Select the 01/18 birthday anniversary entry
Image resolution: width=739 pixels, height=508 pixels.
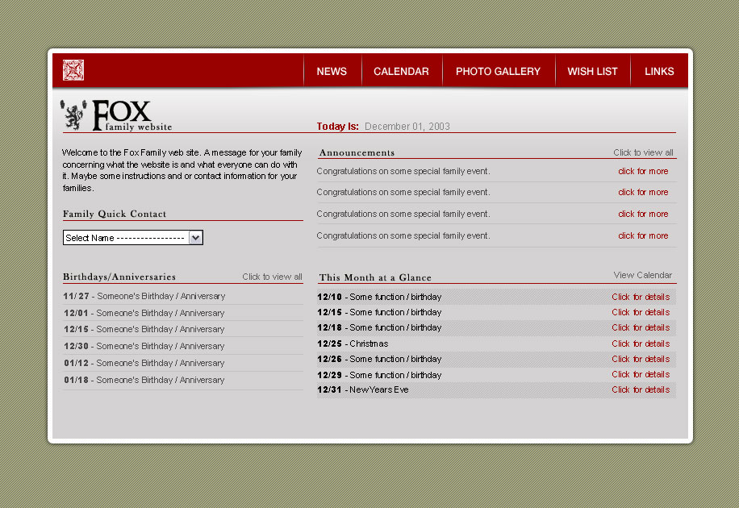(x=144, y=380)
